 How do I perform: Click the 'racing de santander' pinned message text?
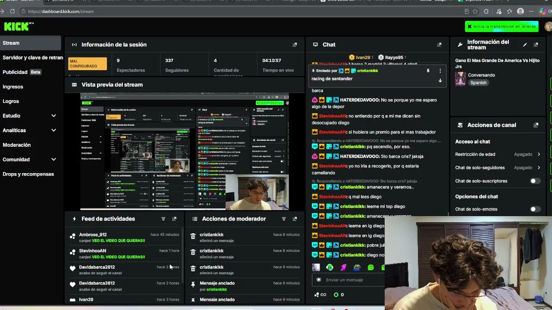pos(332,79)
